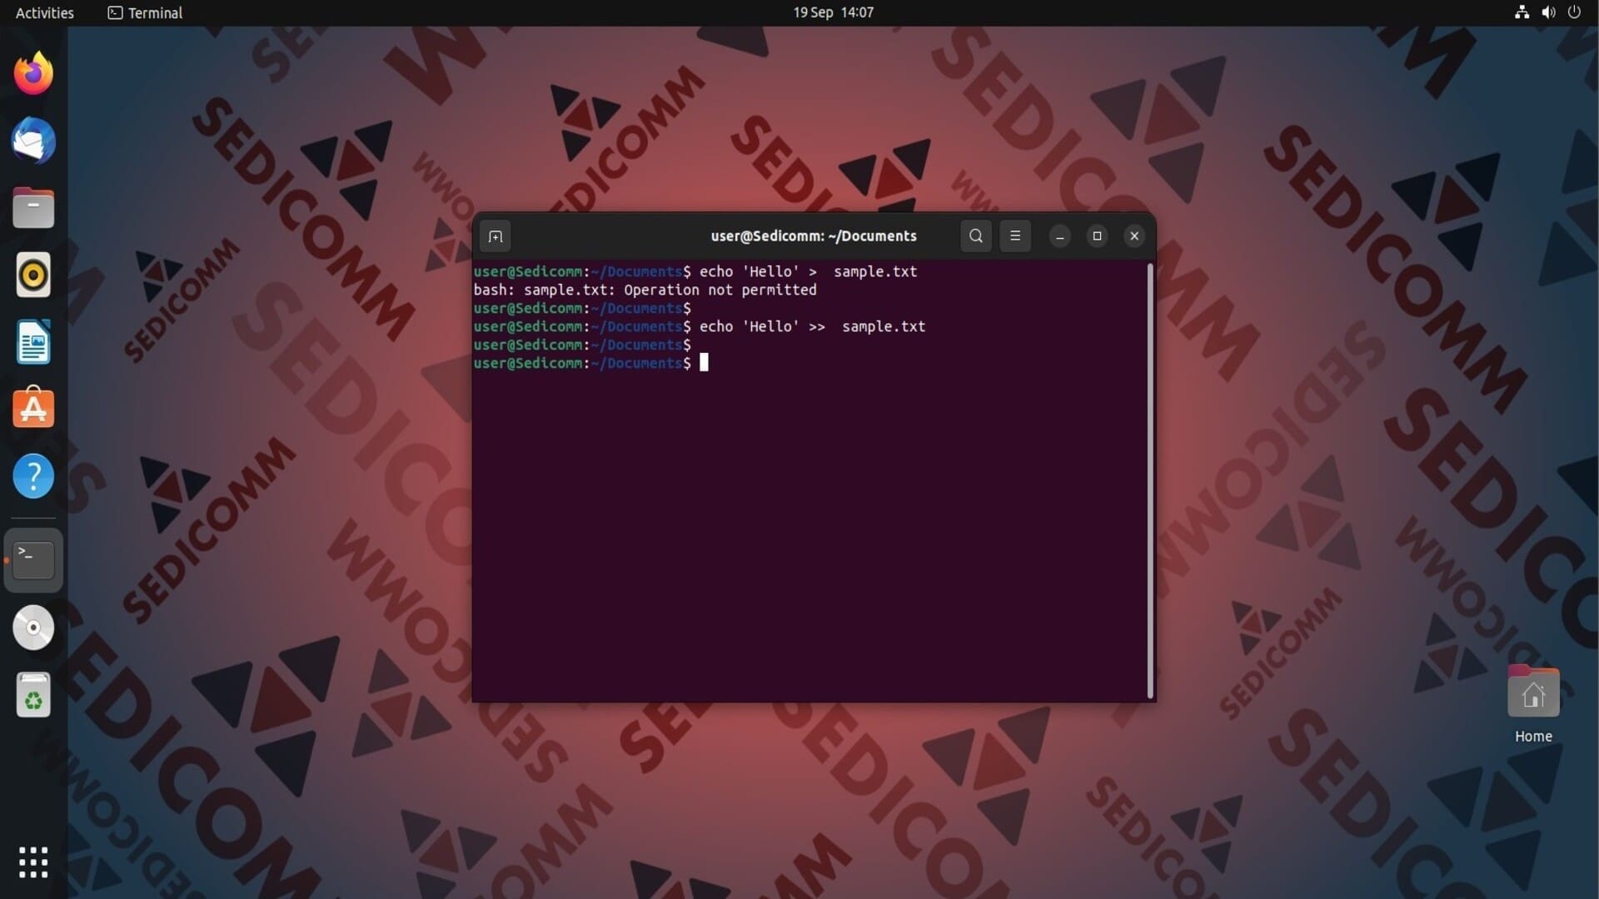The width and height of the screenshot is (1599, 899).
Task: Click the network icon in system tray
Action: [x=1522, y=12]
